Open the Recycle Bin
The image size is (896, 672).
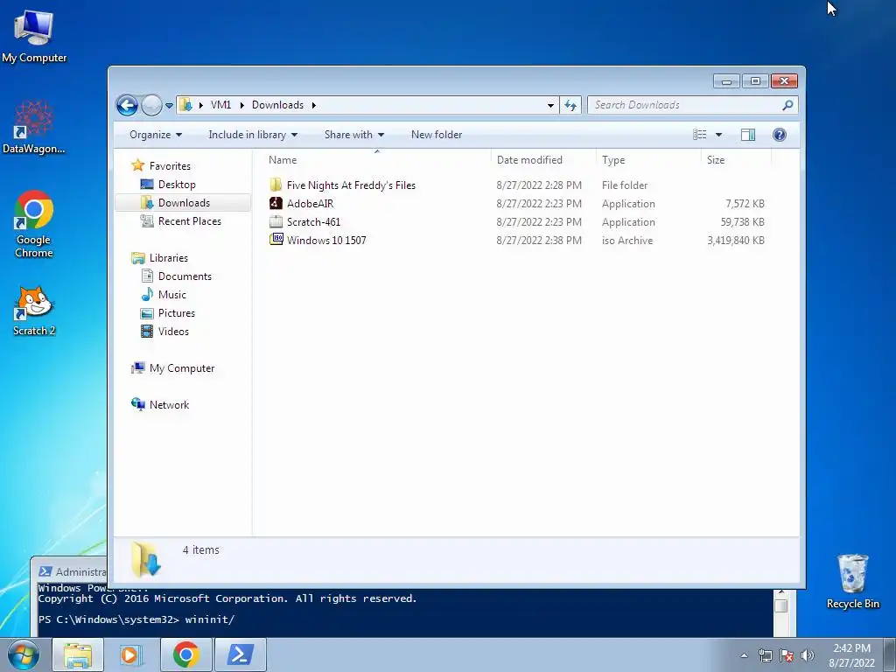(852, 581)
